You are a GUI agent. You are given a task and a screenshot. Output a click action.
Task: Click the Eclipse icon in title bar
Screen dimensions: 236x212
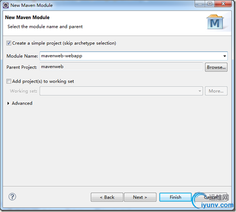6,6
